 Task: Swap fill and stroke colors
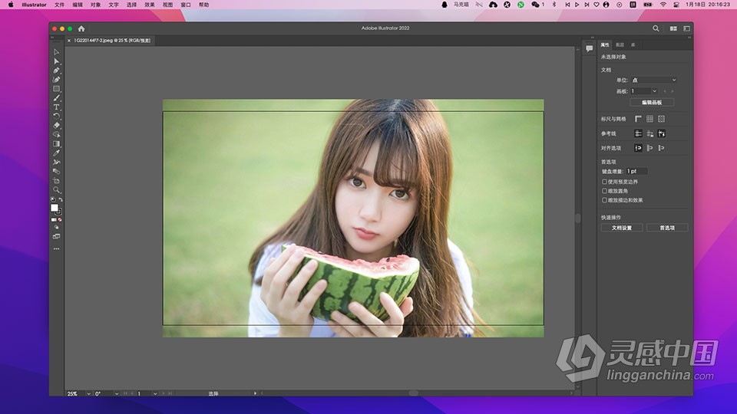(x=61, y=200)
